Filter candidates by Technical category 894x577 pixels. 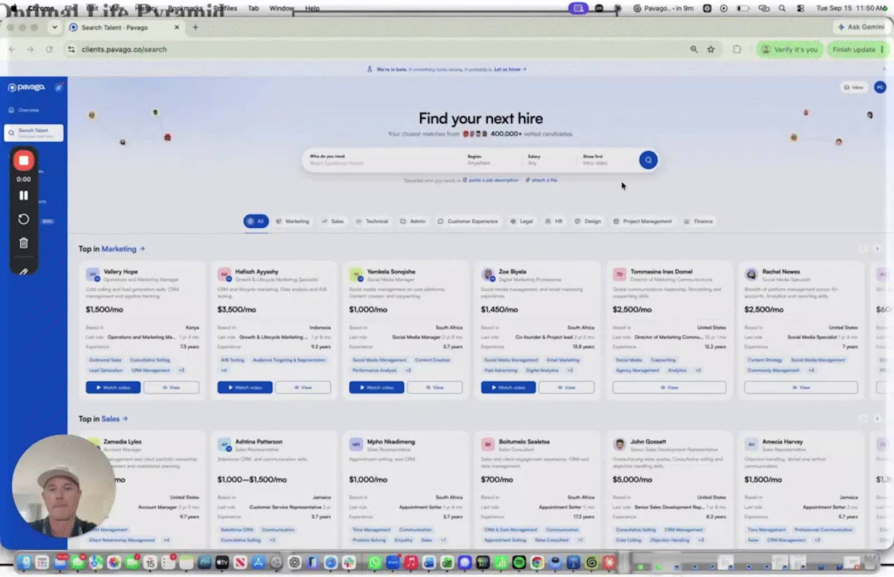click(372, 222)
